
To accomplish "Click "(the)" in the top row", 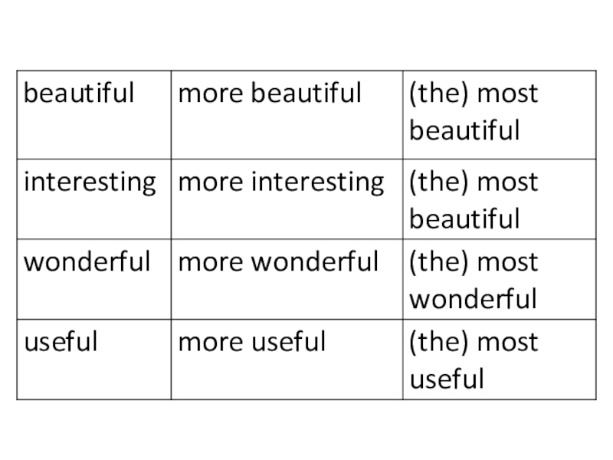I will 439,94.
